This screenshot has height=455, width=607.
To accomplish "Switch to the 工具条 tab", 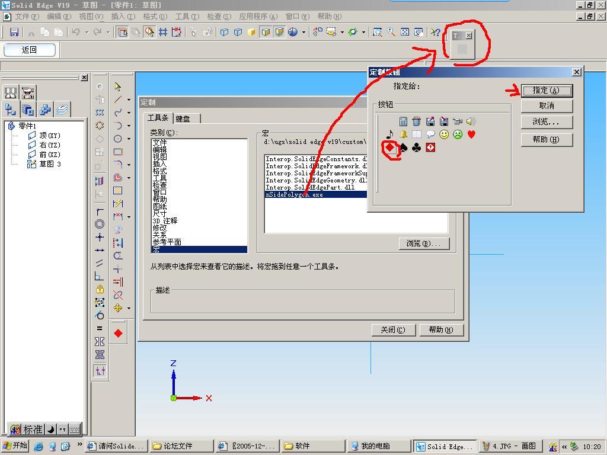I will pos(158,118).
